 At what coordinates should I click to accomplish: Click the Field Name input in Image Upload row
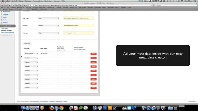tap(64, 54)
